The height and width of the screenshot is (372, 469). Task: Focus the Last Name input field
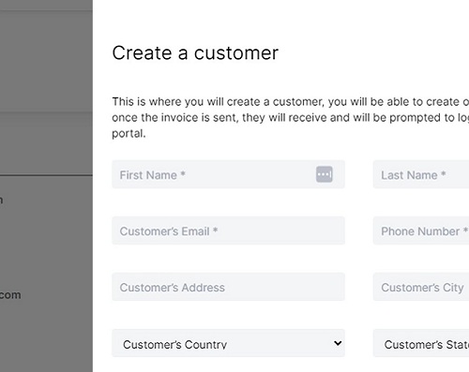pos(421,174)
